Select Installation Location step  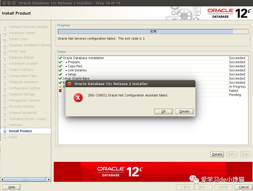(23, 64)
